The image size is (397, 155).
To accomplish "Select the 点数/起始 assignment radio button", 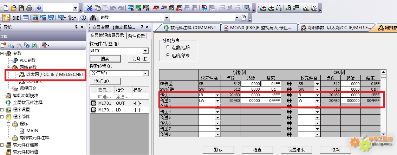I will tap(168, 47).
